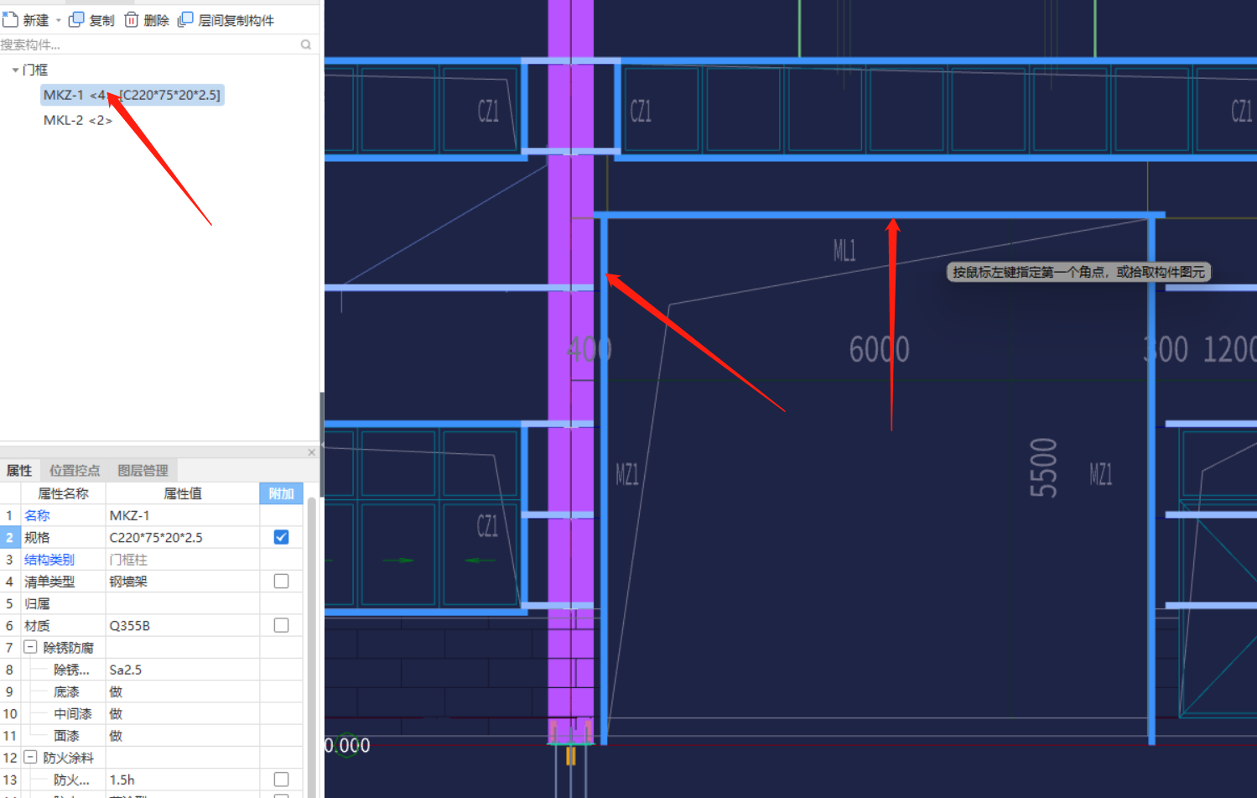Click the 中间漆 value 做

[183, 713]
